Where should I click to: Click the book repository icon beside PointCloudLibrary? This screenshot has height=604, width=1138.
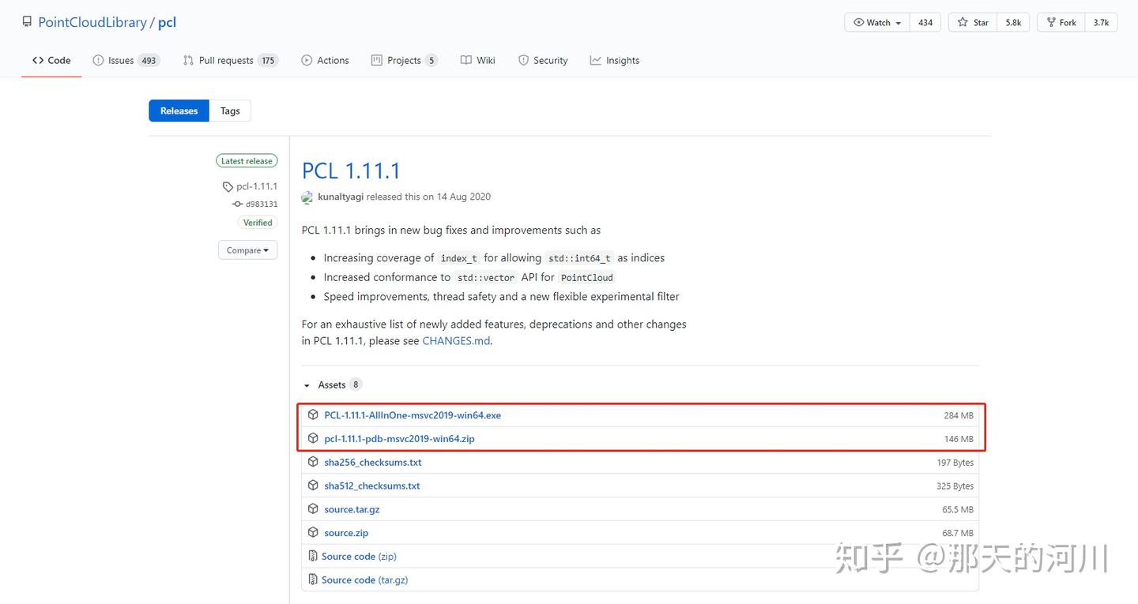(x=27, y=21)
